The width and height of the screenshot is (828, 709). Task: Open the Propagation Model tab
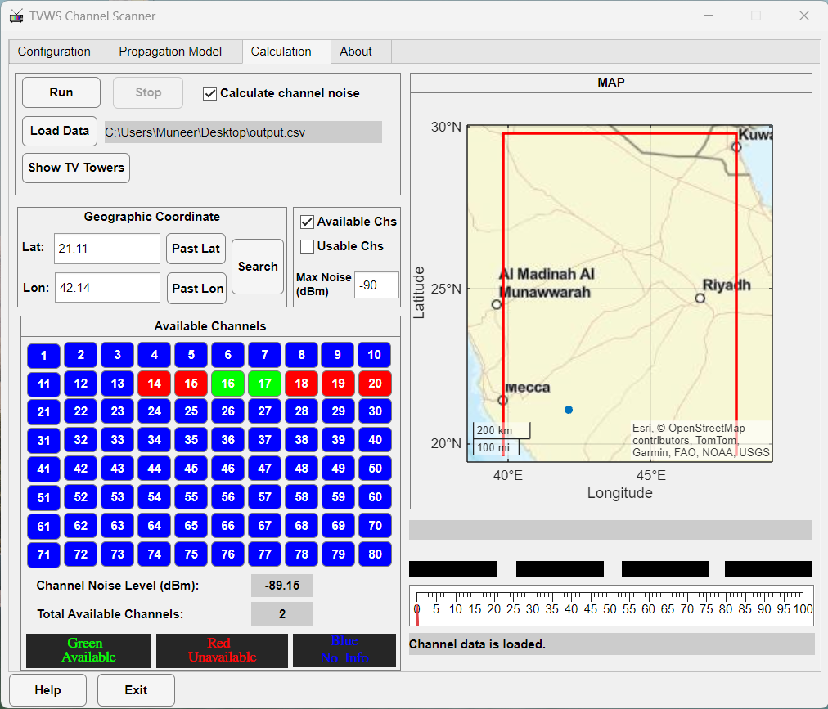(170, 52)
